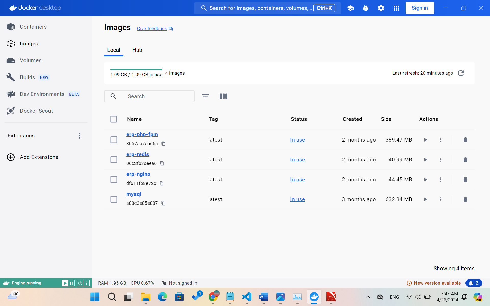Switch to Hub tab
Viewport: 490px width, 306px height.
(138, 50)
